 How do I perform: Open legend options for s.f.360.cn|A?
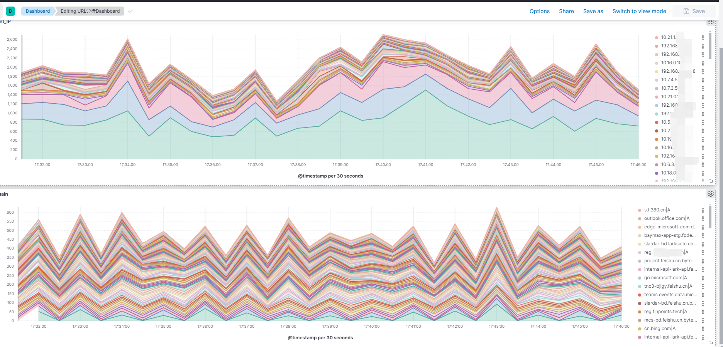click(703, 210)
